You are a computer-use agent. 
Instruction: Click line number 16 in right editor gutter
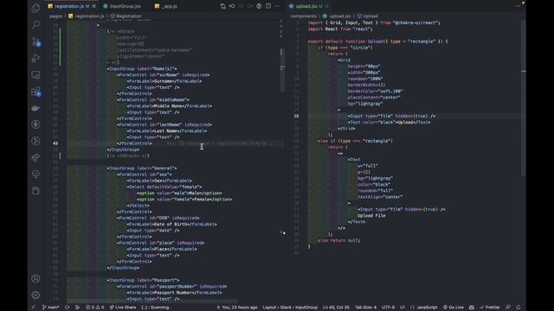pos(296,116)
